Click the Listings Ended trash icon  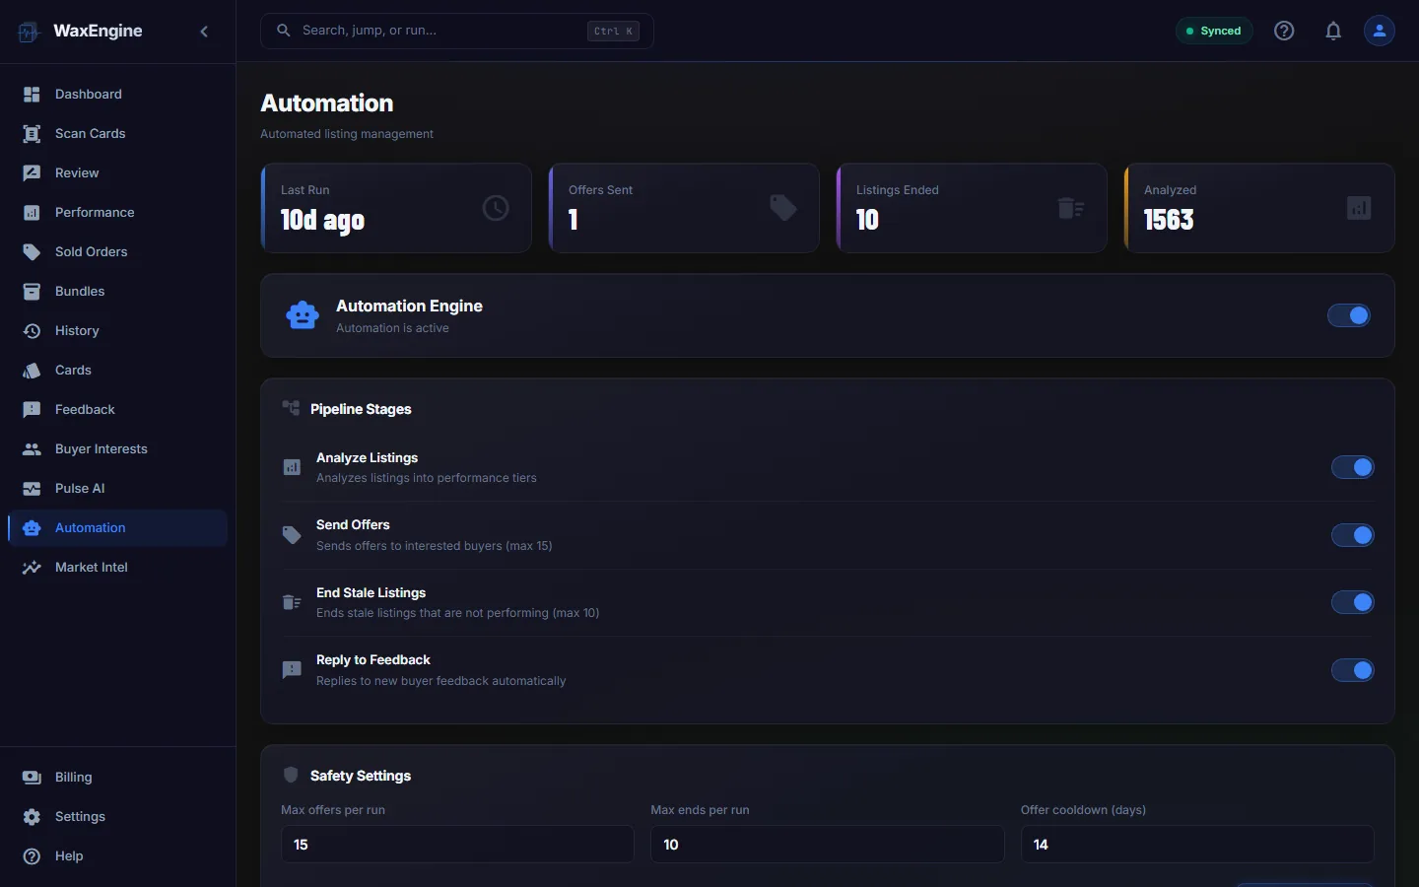pyautogui.click(x=1071, y=208)
